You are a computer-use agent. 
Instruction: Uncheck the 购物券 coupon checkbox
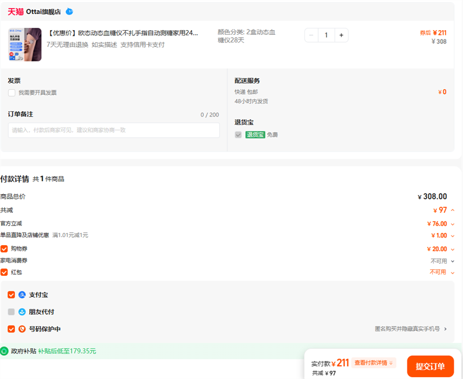coord(4,249)
